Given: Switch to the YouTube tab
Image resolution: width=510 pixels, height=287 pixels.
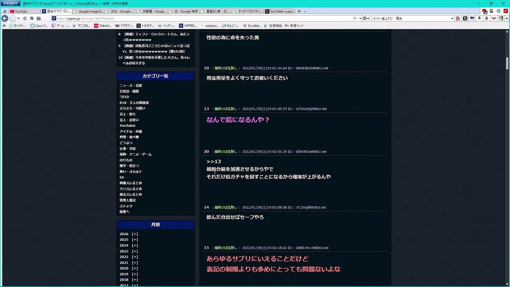Looking at the screenshot, I should tap(24, 11).
